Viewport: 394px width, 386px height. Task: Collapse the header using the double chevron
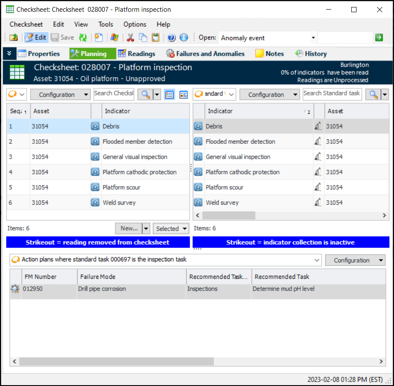coord(9,54)
